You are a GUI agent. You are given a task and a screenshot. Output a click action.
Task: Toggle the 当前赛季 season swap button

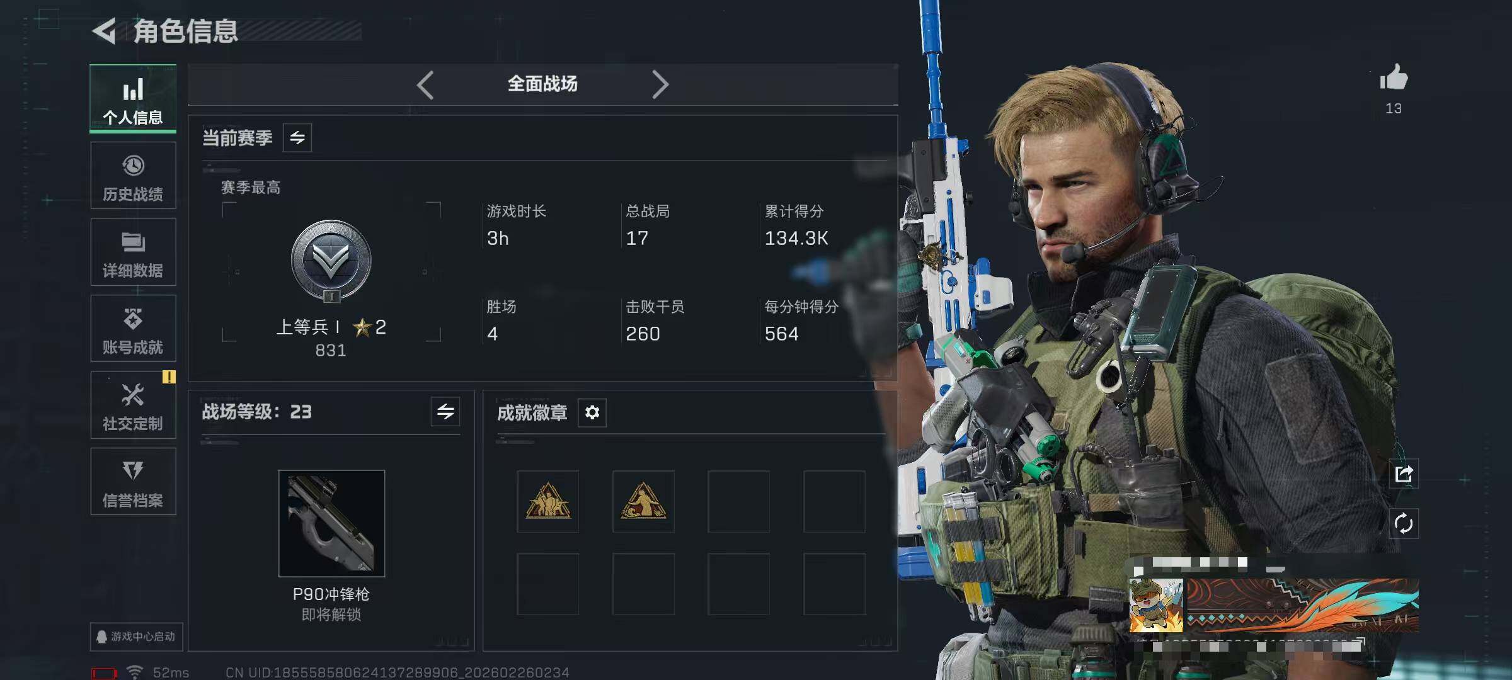click(x=297, y=137)
